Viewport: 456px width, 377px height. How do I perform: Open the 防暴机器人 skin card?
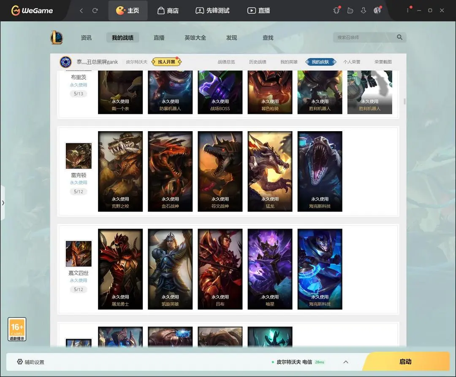tap(170, 92)
